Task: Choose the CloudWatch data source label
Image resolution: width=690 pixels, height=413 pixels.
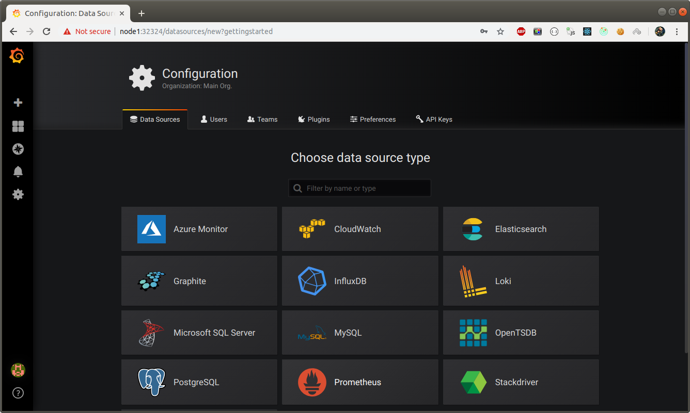Action: 357,229
